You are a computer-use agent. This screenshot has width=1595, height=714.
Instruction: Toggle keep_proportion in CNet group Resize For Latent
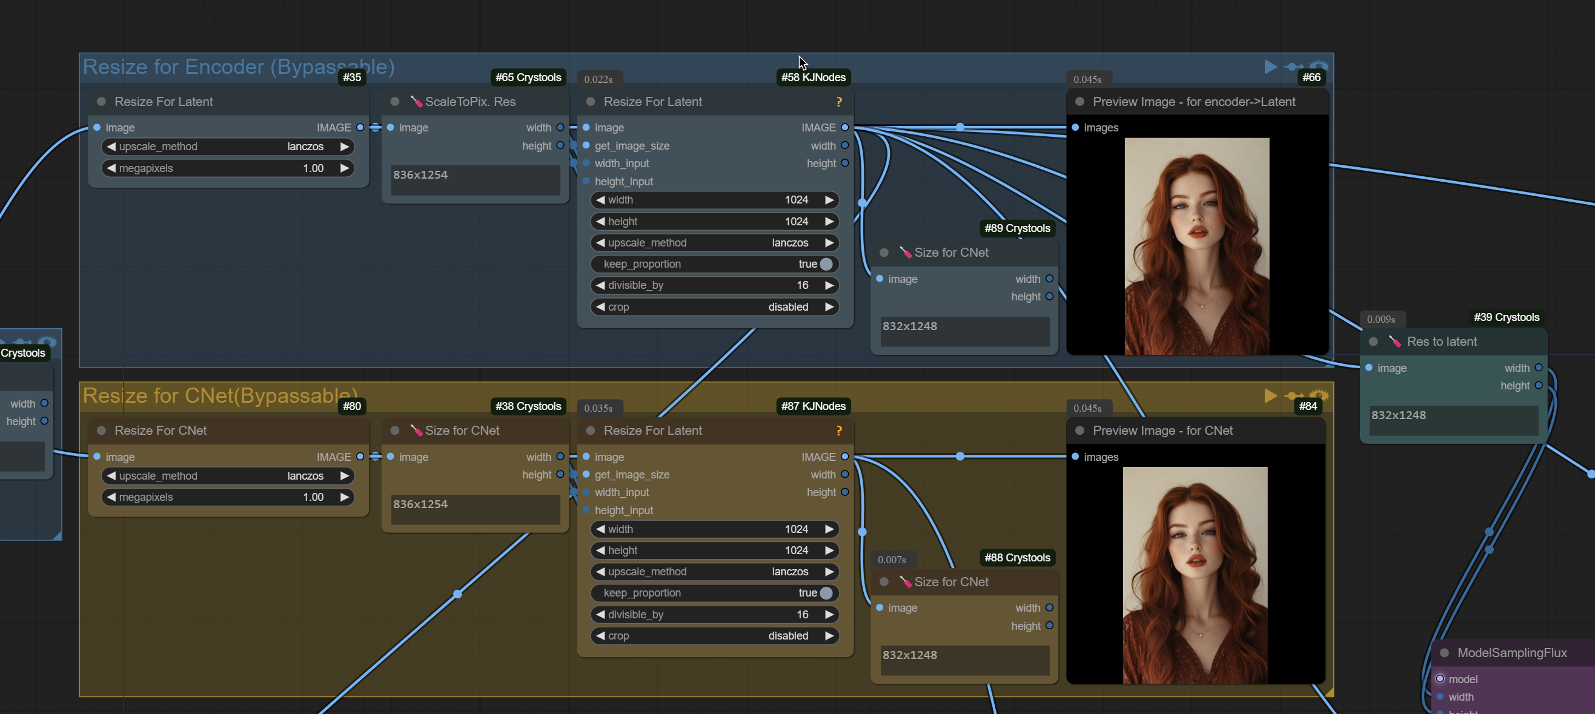click(825, 593)
